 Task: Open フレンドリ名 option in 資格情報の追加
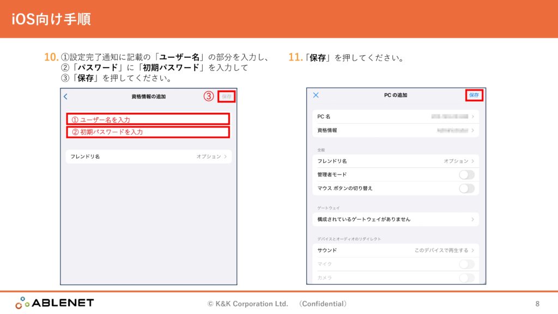tap(148, 156)
